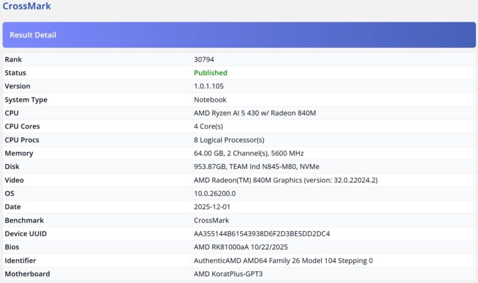Click the 4 Core(s) value
Viewport: 478px width, 283px height.
(x=209, y=126)
